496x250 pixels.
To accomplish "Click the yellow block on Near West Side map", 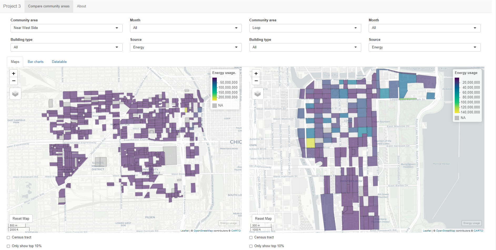I will pos(186,110).
